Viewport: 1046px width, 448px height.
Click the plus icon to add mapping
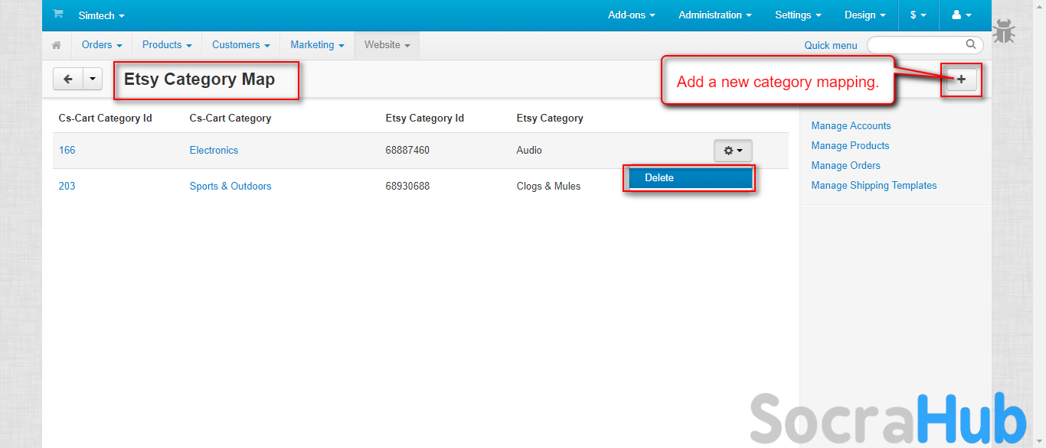pos(962,79)
